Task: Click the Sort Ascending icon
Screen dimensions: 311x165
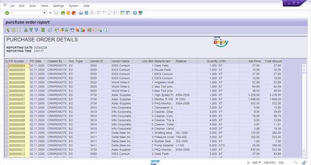Action: coord(26,30)
